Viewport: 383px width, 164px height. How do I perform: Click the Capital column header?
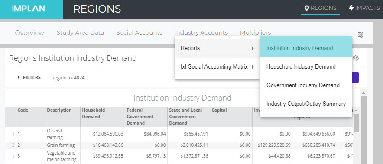tap(231, 117)
